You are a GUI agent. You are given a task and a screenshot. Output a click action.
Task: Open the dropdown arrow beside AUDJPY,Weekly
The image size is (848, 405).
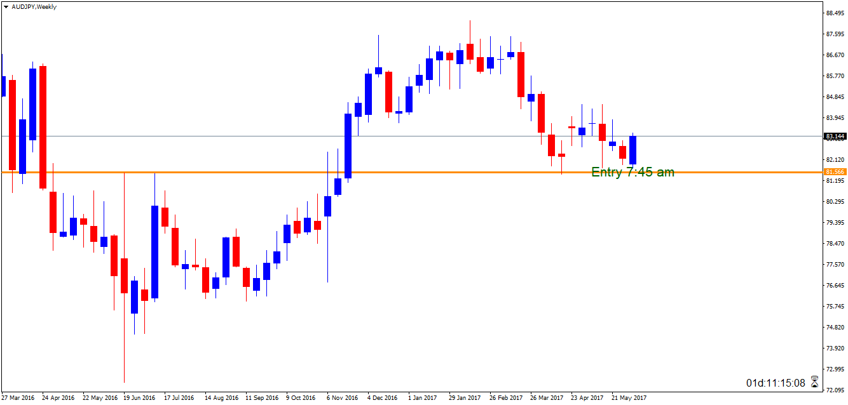click(x=6, y=7)
